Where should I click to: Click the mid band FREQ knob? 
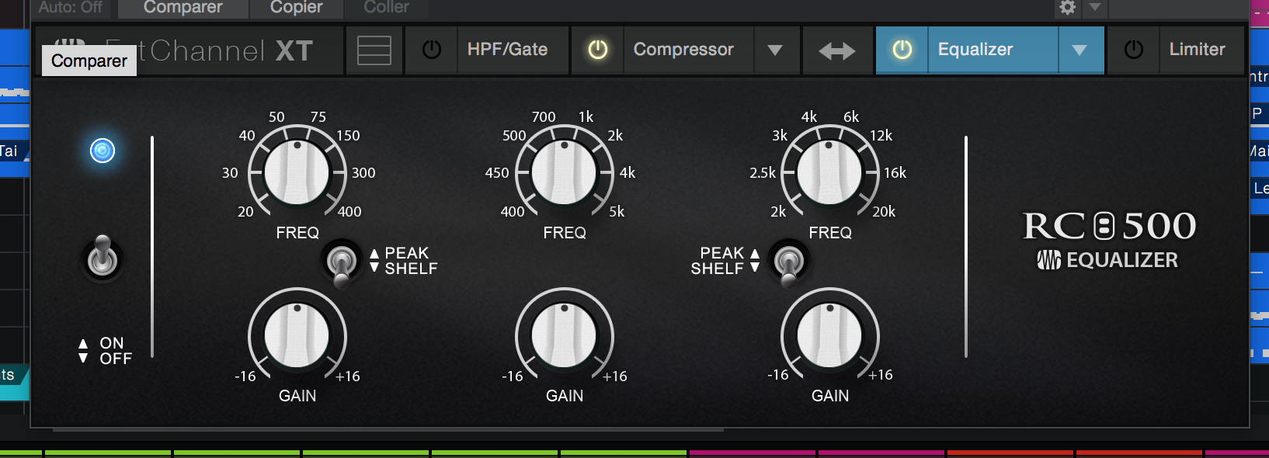pyautogui.click(x=564, y=172)
